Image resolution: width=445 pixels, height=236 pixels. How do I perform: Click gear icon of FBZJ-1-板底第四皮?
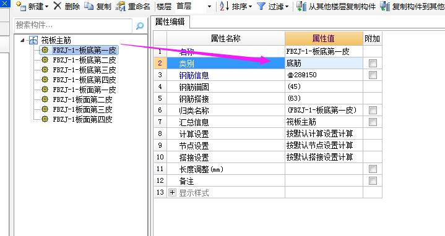coord(45,80)
